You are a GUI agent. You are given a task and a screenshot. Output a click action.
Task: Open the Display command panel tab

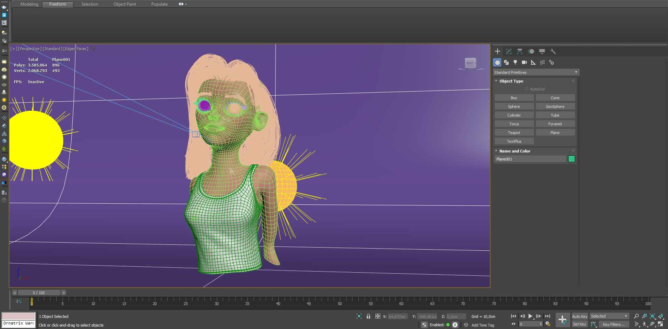coord(542,52)
